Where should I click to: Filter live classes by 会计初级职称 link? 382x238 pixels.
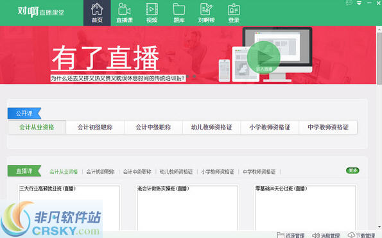pos(100,172)
